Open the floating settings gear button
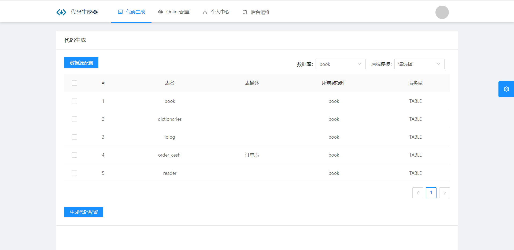Image resolution: width=514 pixels, height=250 pixels. pyautogui.click(x=506, y=89)
